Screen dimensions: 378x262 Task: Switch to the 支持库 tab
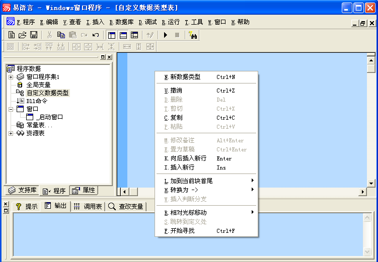point(22,190)
